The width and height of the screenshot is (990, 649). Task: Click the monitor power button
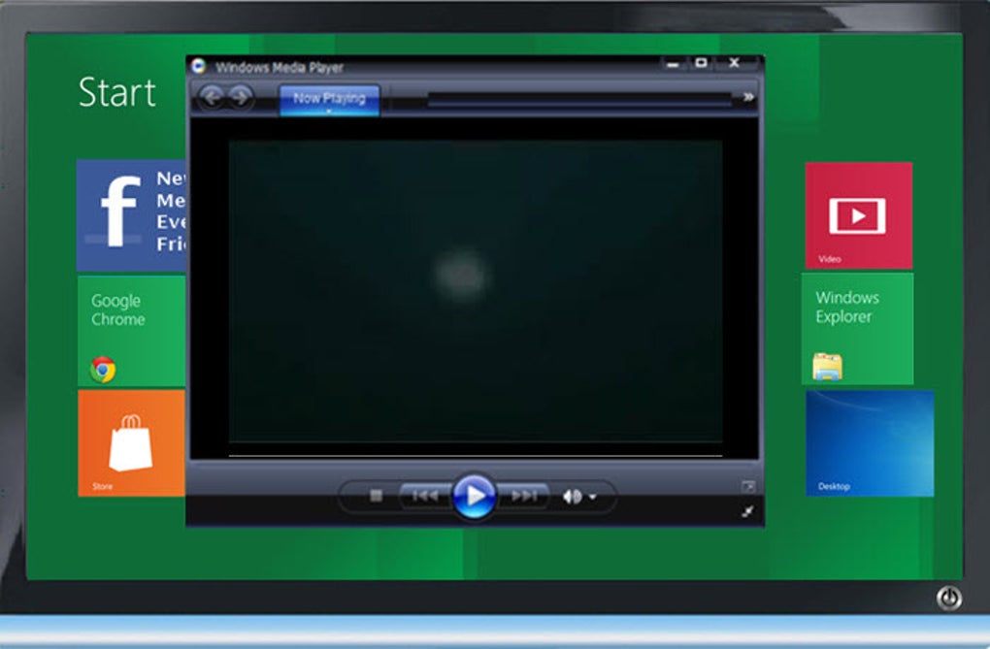pyautogui.click(x=949, y=598)
